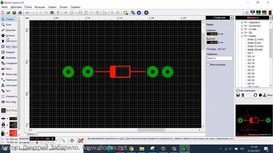Delete macro with the trash icon
This screenshot has height=153, width=273.
[243, 95]
